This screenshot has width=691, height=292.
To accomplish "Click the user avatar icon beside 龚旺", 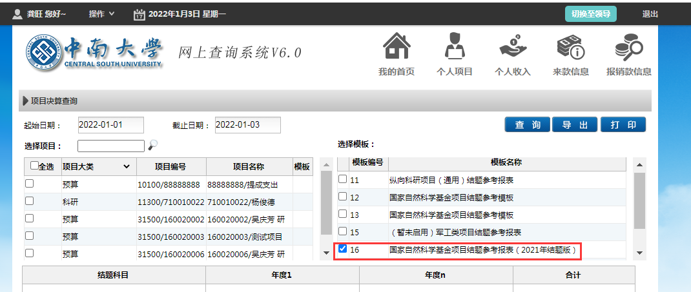I will (17, 14).
